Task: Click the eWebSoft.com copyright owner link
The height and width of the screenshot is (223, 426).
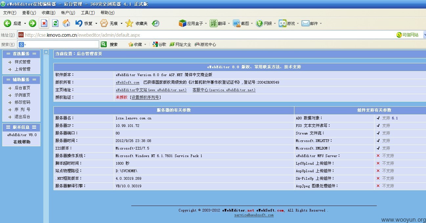Action: (128, 82)
